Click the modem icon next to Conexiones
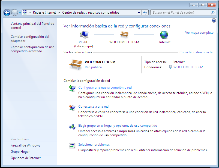219x168 pixels. pos(170,67)
